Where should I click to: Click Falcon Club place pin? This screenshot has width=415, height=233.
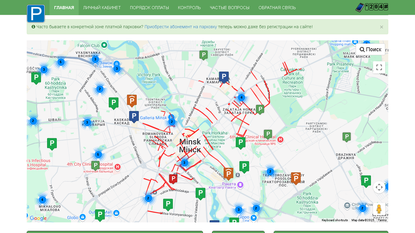pyautogui.click(x=104, y=46)
